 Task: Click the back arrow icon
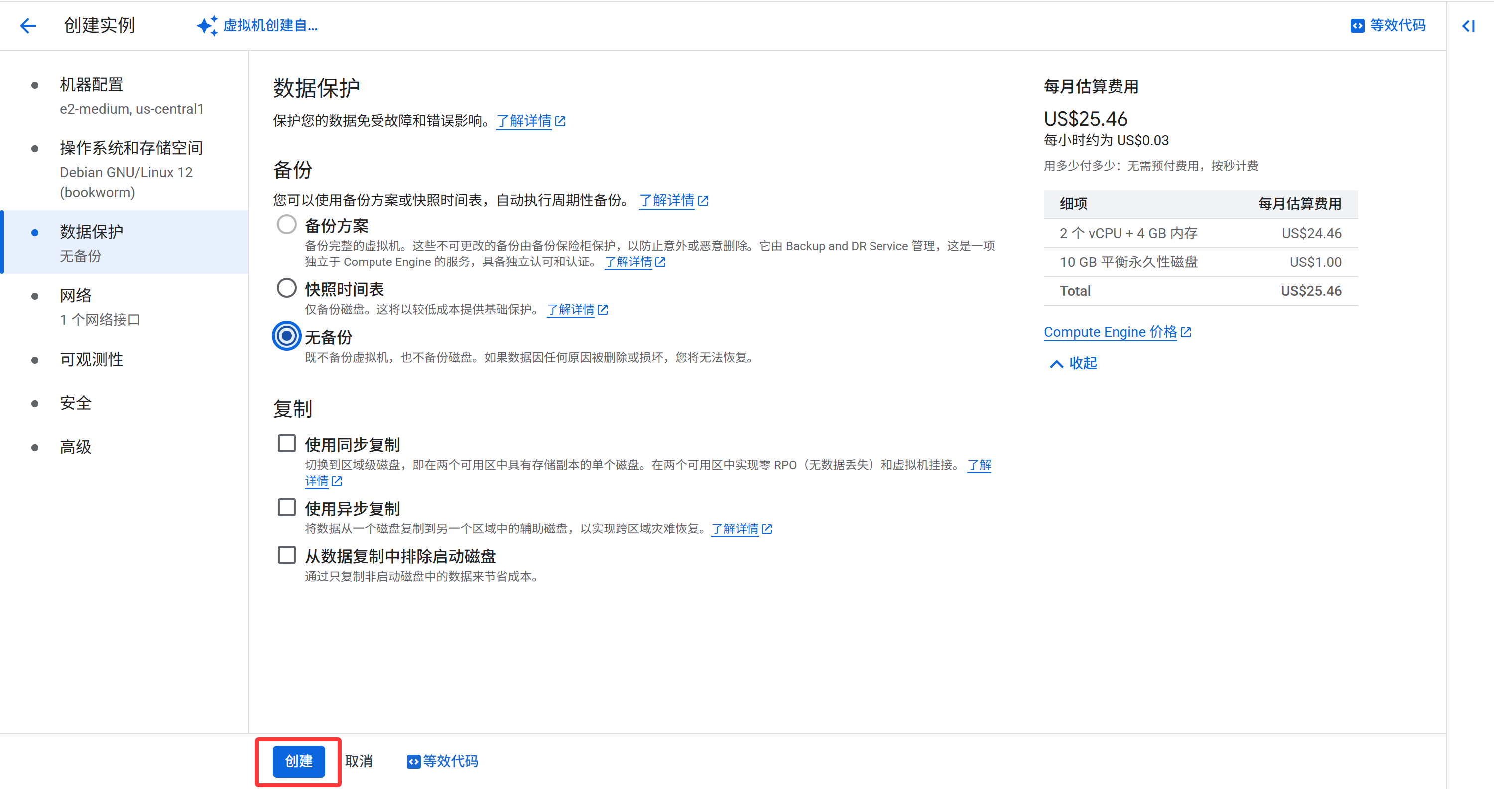28,25
